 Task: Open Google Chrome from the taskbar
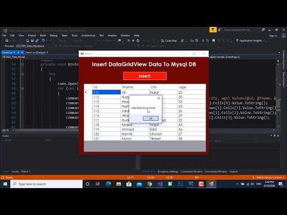pos(149,184)
